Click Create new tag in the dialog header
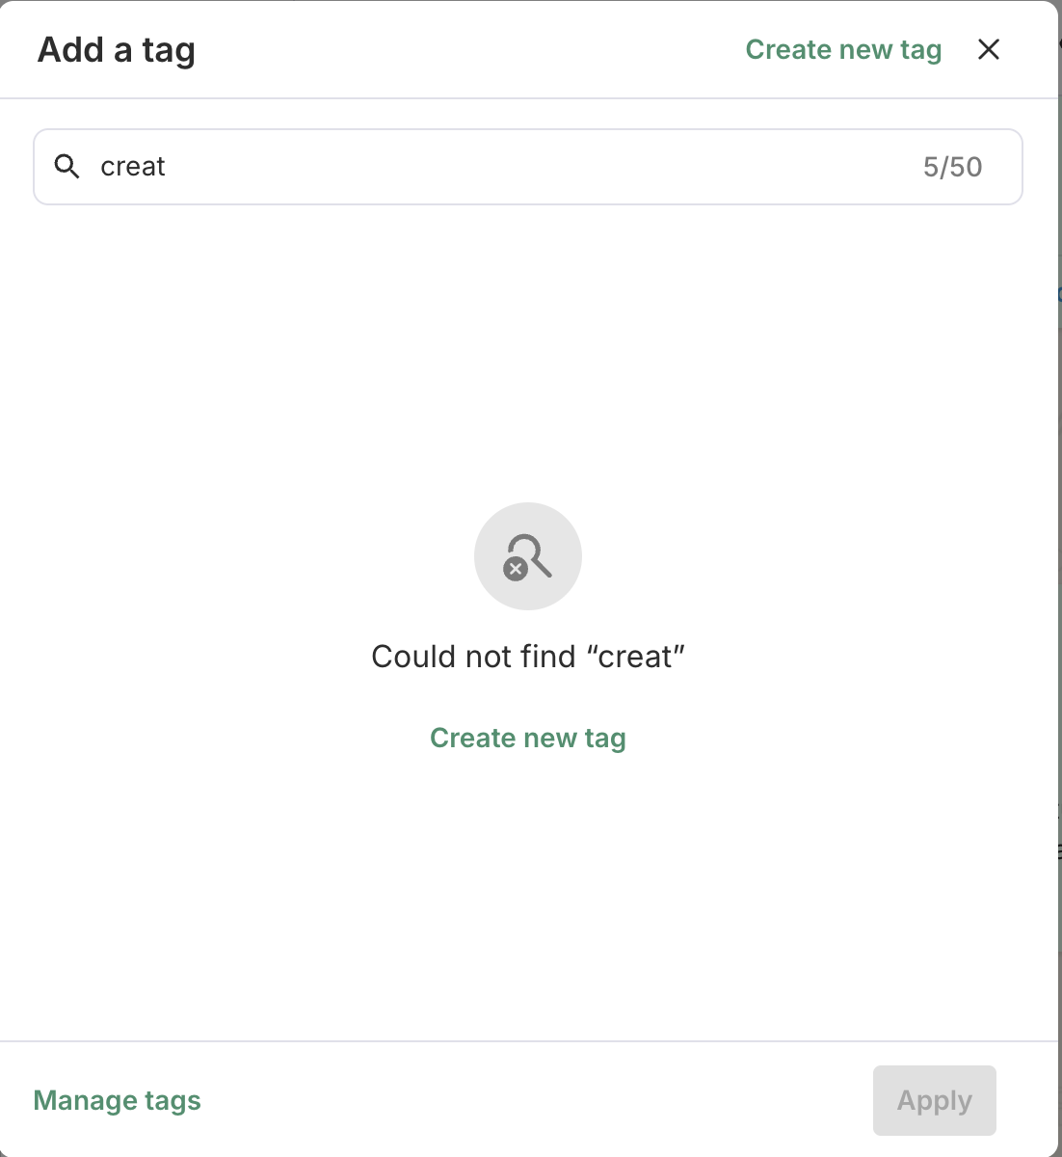Viewport: 1062px width, 1157px height. tap(843, 49)
